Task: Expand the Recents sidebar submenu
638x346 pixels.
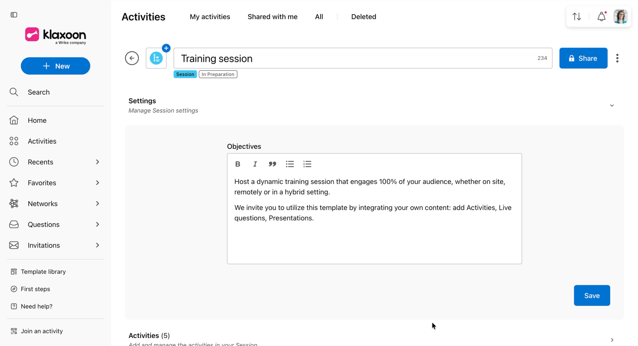Action: (97, 162)
